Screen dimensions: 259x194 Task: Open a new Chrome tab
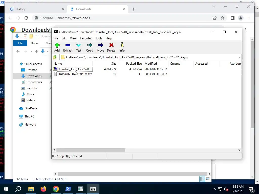tap(133, 9)
